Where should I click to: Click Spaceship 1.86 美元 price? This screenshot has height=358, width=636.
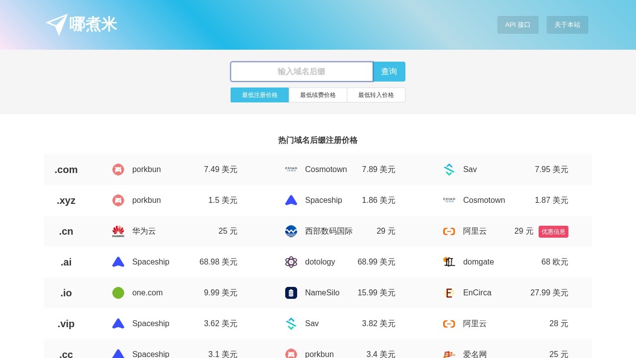point(379,200)
